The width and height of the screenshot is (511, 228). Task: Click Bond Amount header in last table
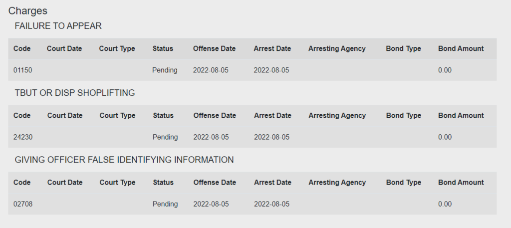[461, 183]
